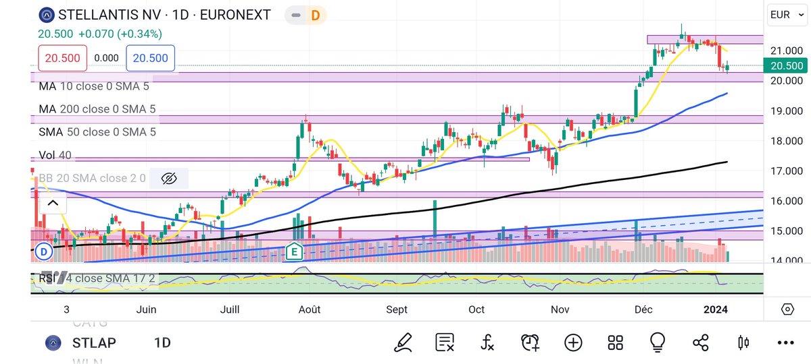Screen dimensions: 811x364
Task: Tap the share icon
Action: [x=700, y=342]
